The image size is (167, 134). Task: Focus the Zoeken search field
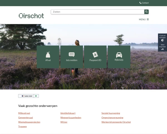(x=98, y=12)
